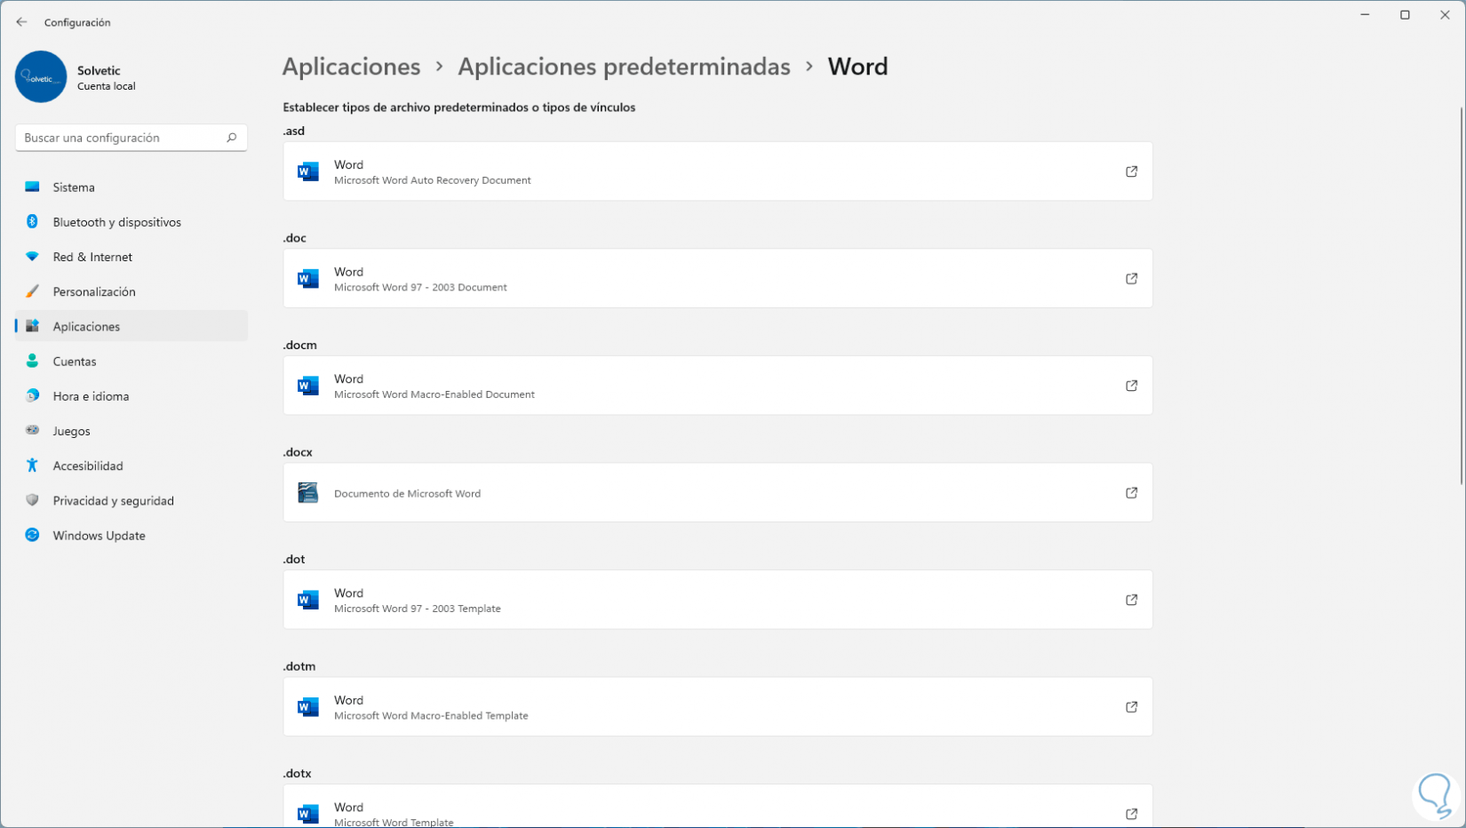
Task: Click open icon on .doc row
Action: click(1131, 279)
